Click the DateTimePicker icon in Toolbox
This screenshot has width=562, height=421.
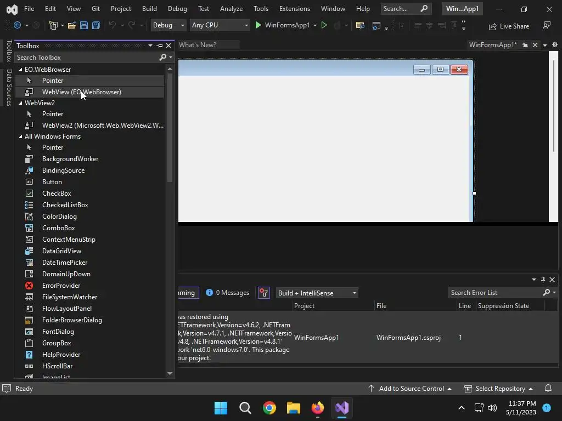click(x=29, y=263)
